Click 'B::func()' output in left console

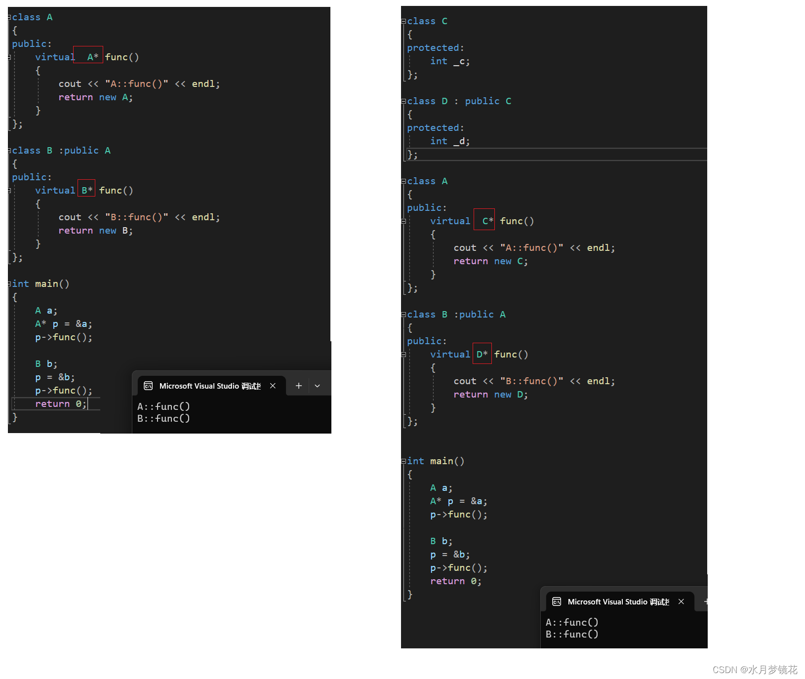coord(163,418)
